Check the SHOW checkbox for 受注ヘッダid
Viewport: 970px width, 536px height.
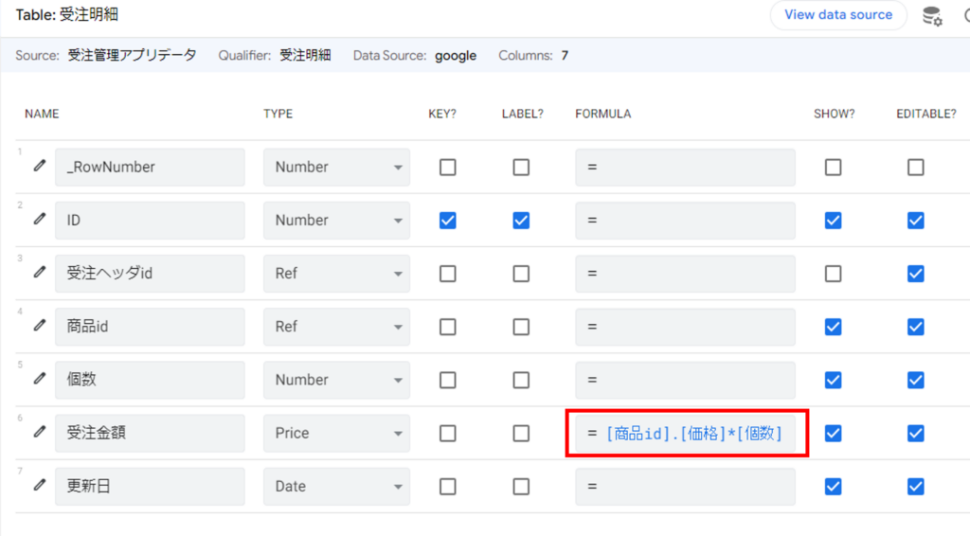click(833, 274)
